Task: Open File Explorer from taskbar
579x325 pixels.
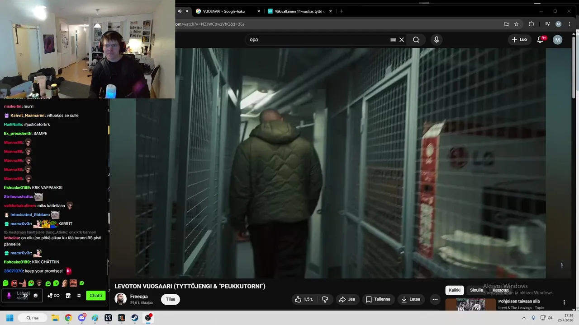Action: pyautogui.click(x=55, y=318)
